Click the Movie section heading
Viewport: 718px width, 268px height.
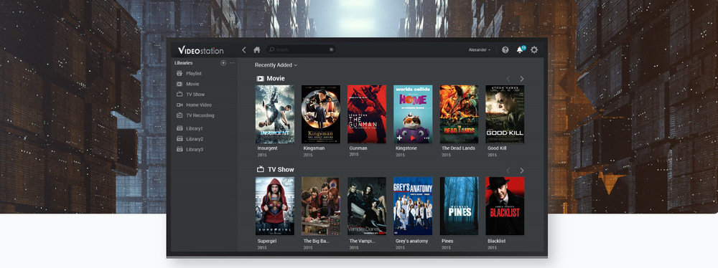click(x=276, y=79)
